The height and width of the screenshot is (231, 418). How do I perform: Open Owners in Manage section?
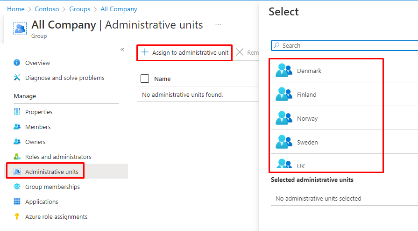pyautogui.click(x=35, y=142)
